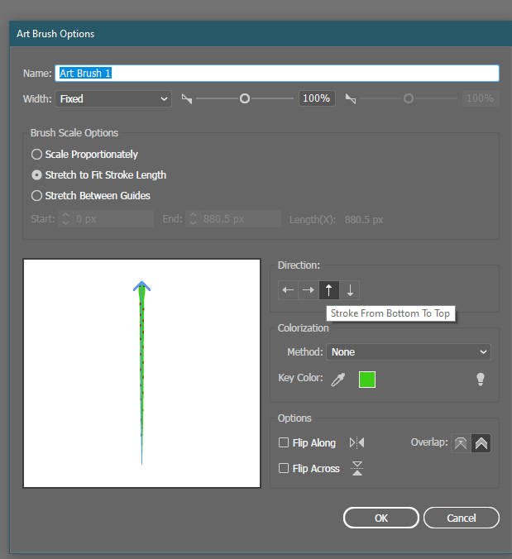Click the brush preview thumbnail

[x=142, y=373]
